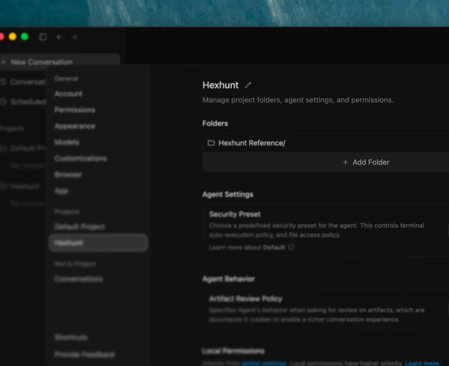Open the Browser settings page
449x366 pixels.
point(68,175)
